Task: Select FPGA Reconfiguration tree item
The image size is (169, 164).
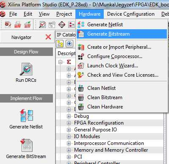Action: 99,123
